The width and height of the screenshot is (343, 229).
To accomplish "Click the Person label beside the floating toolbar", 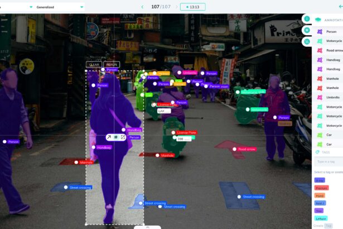I will tap(134, 137).
